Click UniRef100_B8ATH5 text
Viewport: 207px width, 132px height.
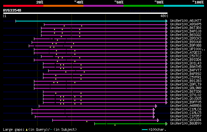(x=186, y=67)
